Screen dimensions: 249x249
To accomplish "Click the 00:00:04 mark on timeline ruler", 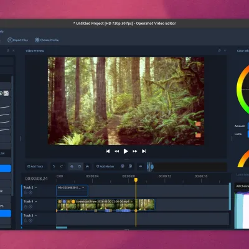I will 92,176.
